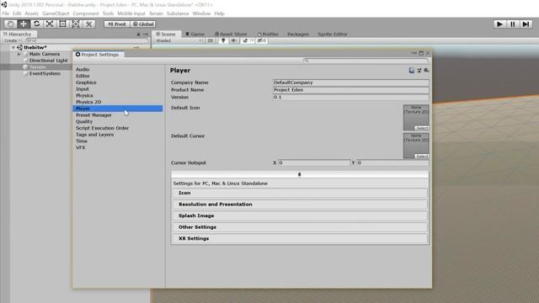Click the Hierarchy search field
539x303 pixels.
[86, 40]
